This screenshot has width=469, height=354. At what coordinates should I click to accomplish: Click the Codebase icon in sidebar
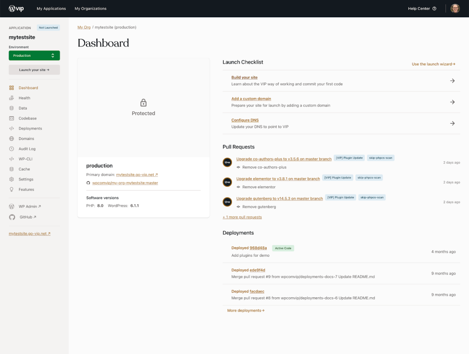tap(11, 118)
